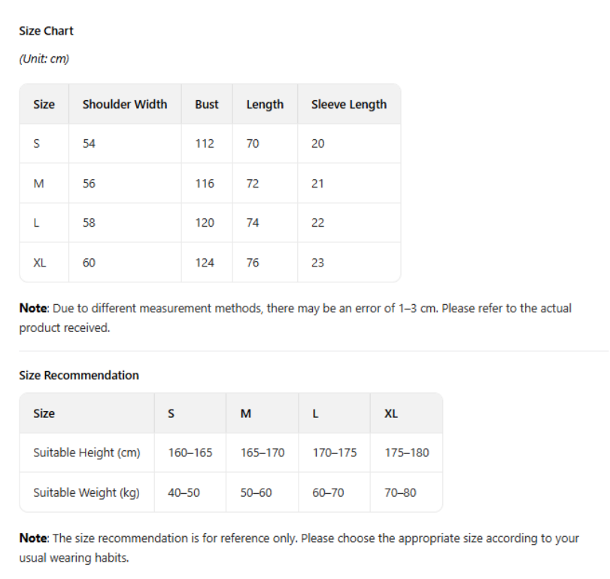Screen dimensions: 610x579
Task: Select height range 175–180
Action: click(x=407, y=453)
